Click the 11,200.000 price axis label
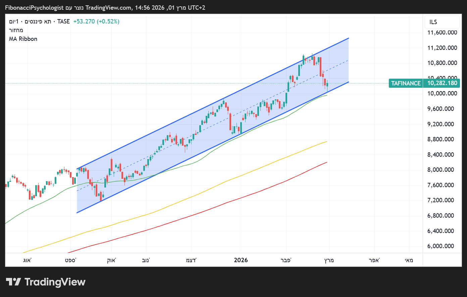The image size is (467, 297). click(x=442, y=48)
